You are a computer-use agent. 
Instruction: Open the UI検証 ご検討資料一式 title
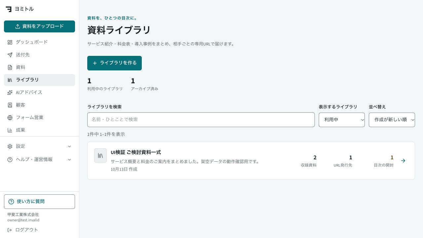(x=136, y=152)
